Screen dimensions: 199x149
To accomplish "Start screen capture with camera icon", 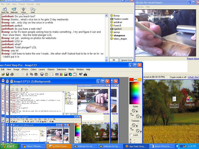I will click(85, 74).
